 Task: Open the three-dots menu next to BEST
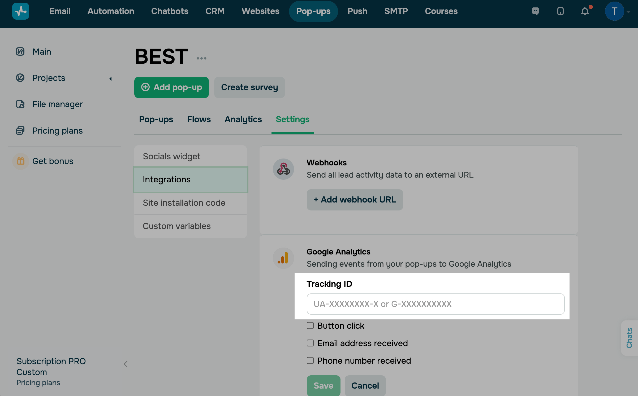tap(201, 58)
